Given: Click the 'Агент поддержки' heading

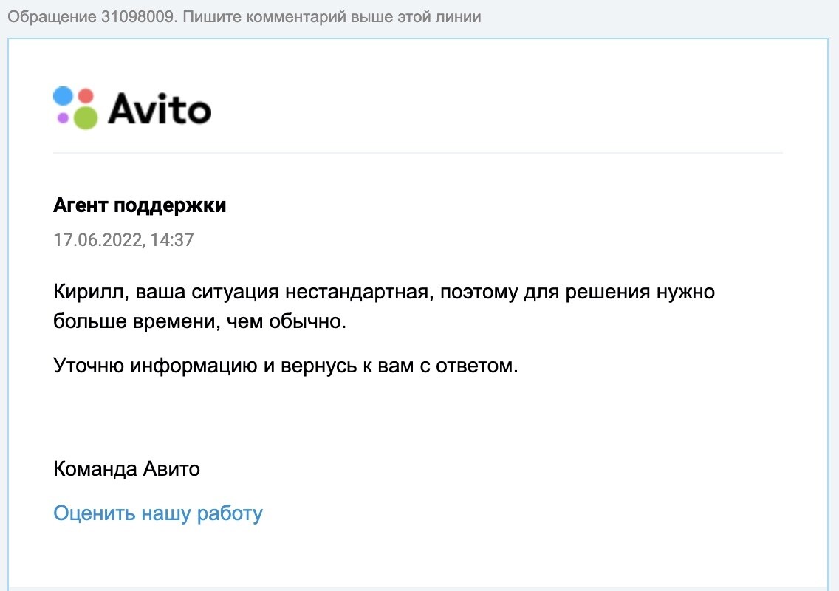Looking at the screenshot, I should click(140, 205).
